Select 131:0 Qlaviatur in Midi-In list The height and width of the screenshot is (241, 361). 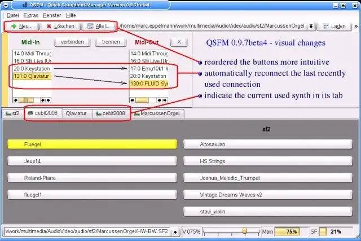(32, 76)
